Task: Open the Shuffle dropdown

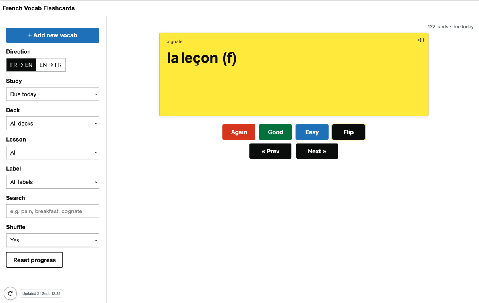Action: click(53, 240)
